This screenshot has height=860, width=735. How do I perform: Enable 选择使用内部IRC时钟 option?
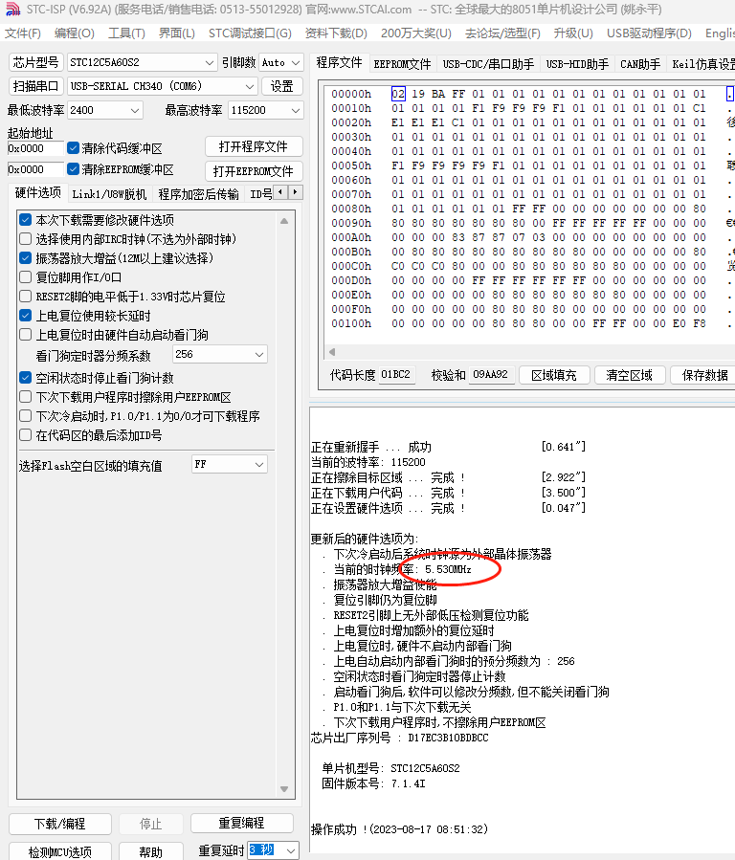click(25, 239)
